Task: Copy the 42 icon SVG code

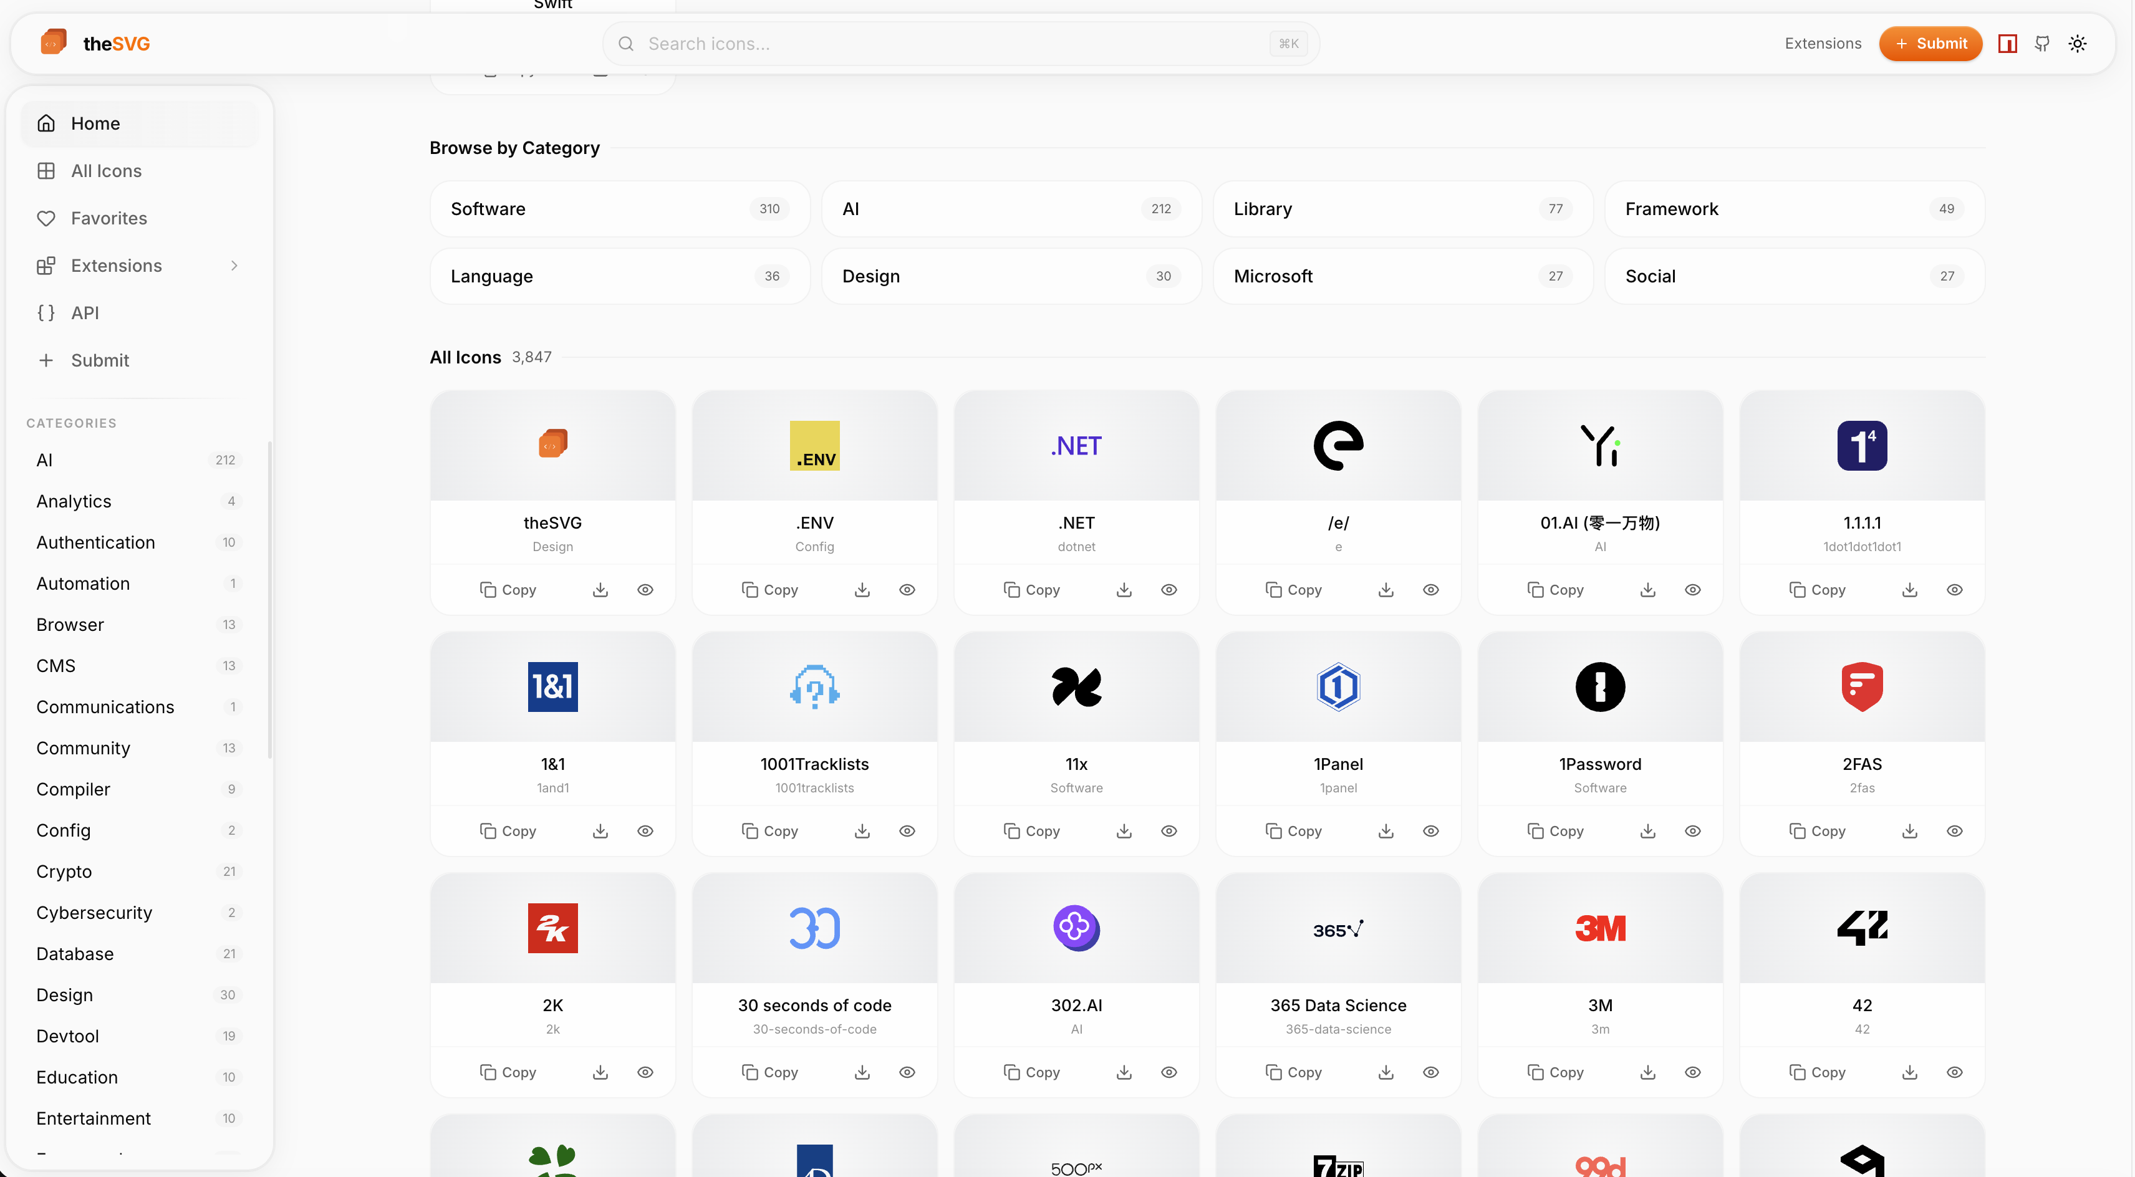Action: pos(1818,1072)
